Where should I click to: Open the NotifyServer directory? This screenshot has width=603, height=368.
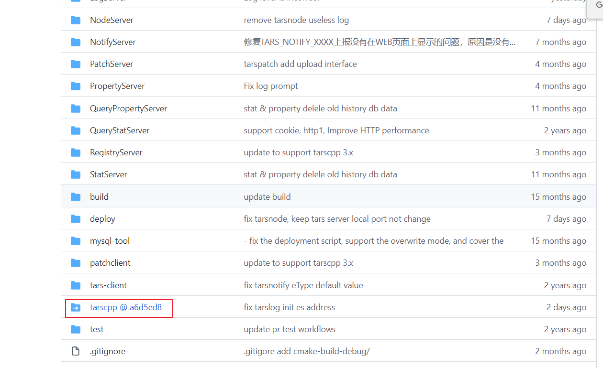click(x=113, y=42)
